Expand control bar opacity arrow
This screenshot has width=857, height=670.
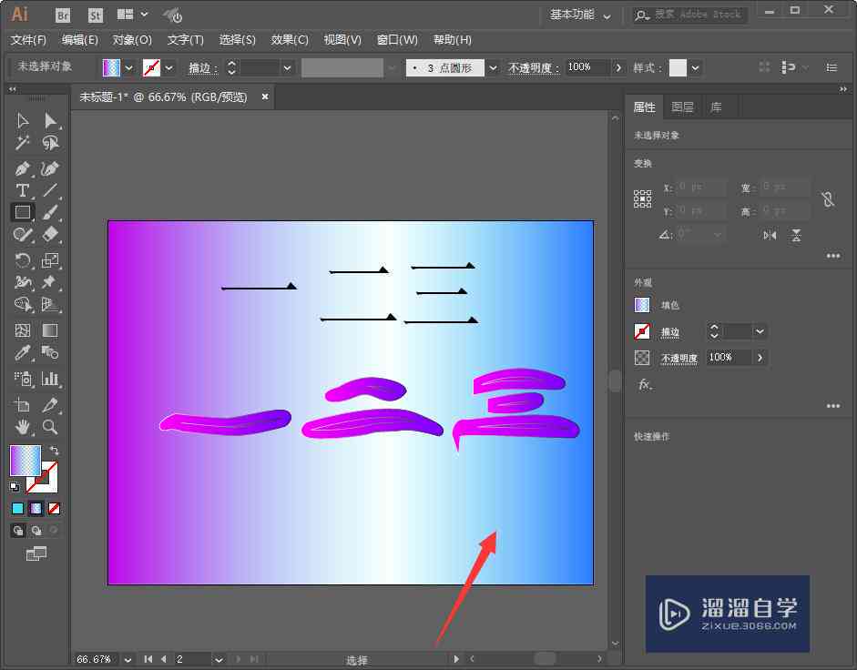618,67
